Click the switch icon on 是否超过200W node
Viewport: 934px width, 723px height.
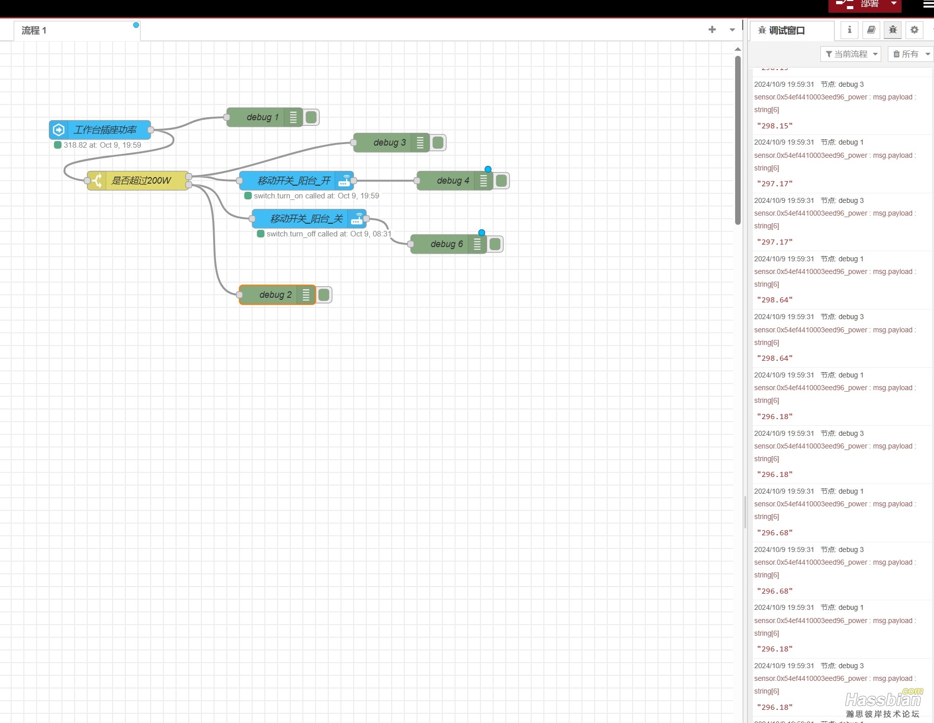tap(97, 181)
